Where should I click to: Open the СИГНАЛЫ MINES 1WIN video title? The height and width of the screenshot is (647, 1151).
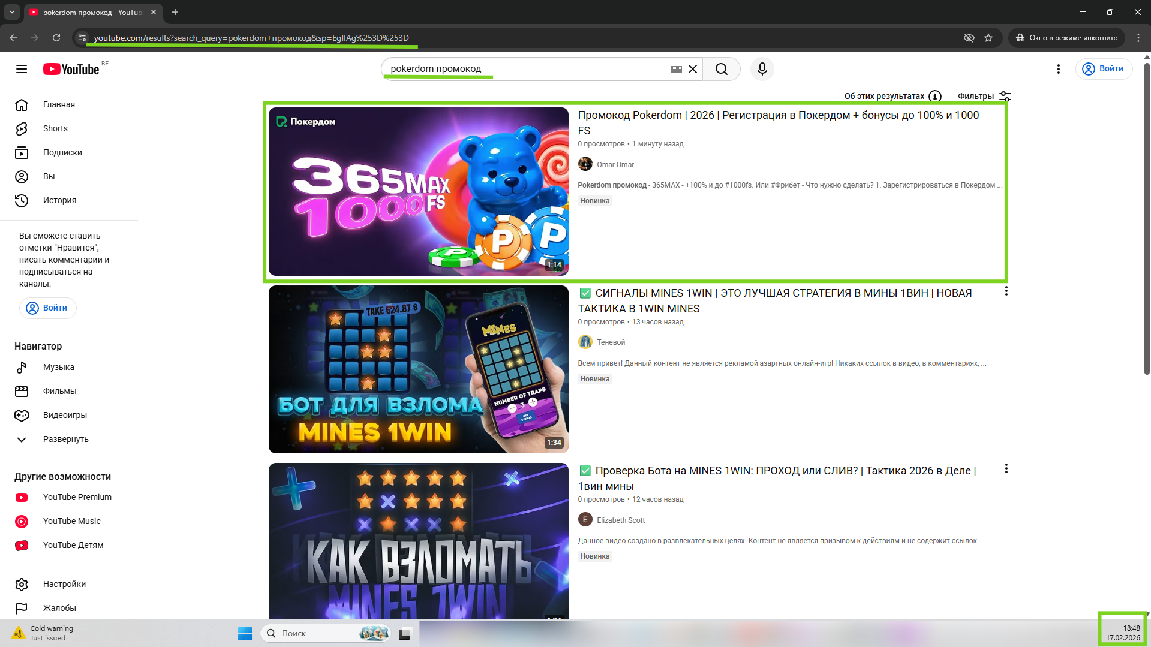click(775, 300)
